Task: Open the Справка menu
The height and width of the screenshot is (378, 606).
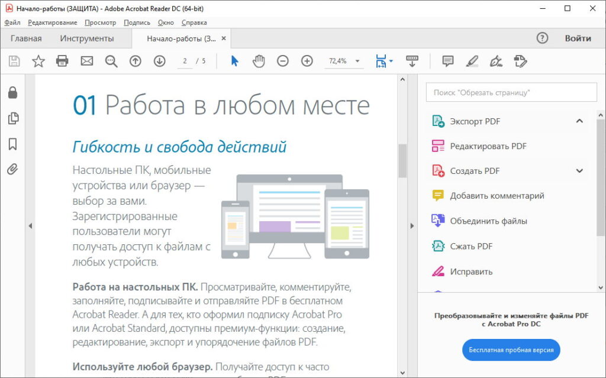Action: tap(194, 22)
